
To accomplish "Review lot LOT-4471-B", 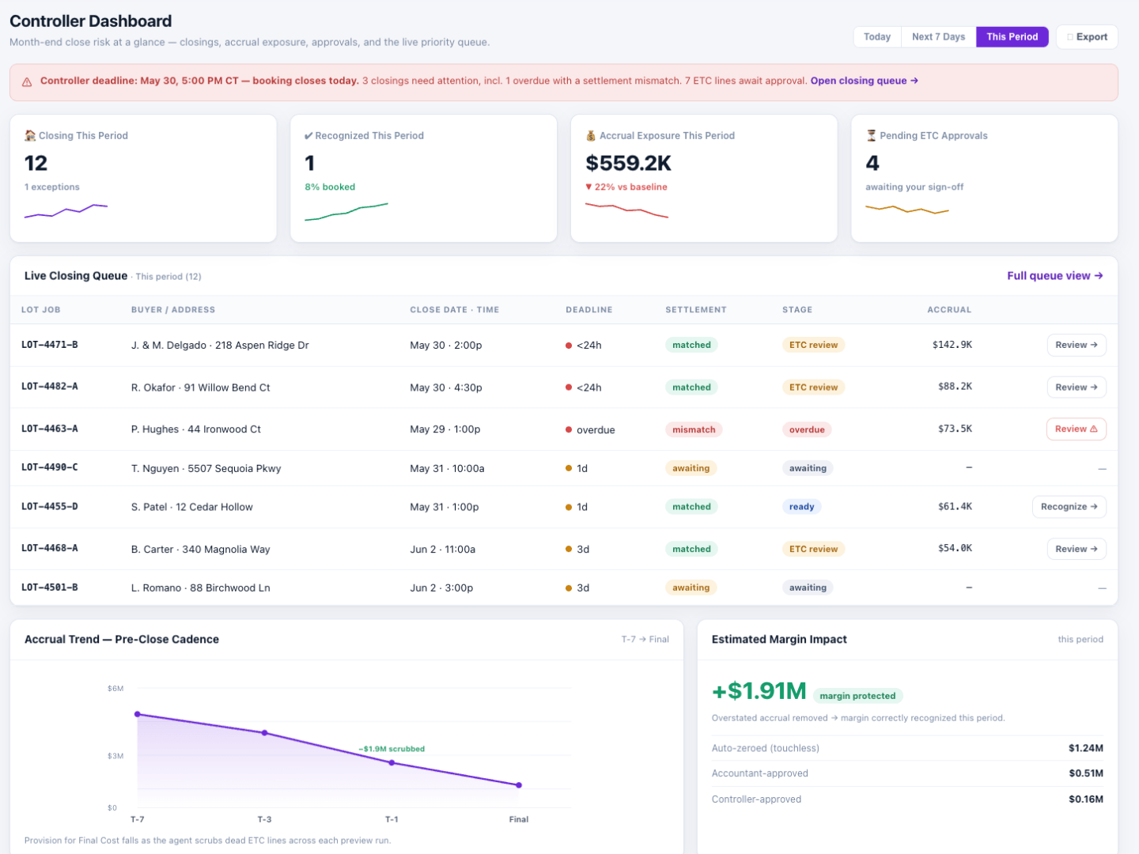I will 1077,345.
